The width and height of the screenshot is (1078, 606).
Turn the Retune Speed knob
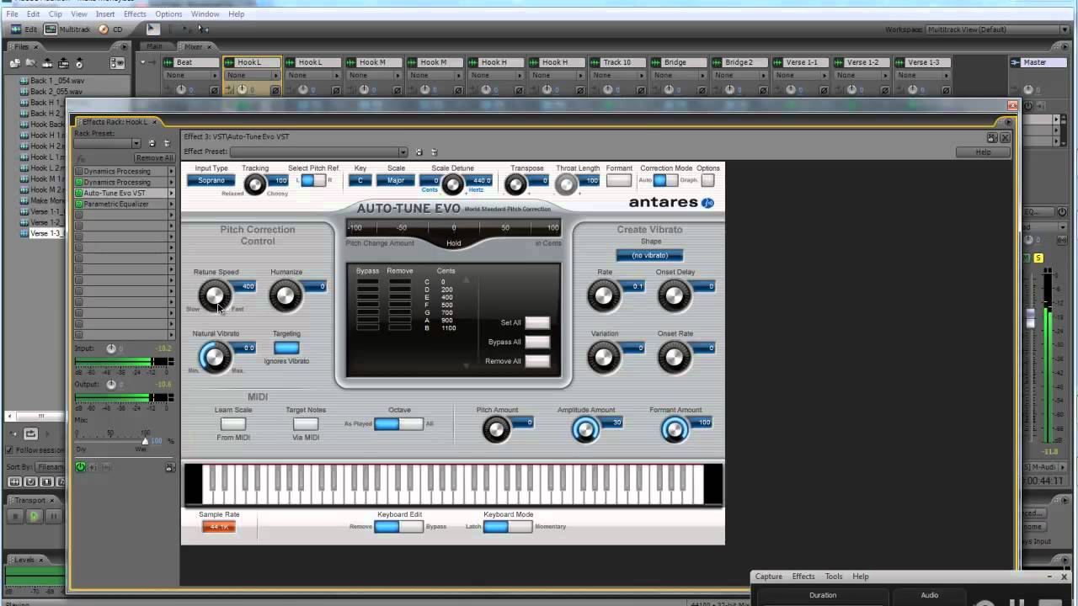[214, 295]
